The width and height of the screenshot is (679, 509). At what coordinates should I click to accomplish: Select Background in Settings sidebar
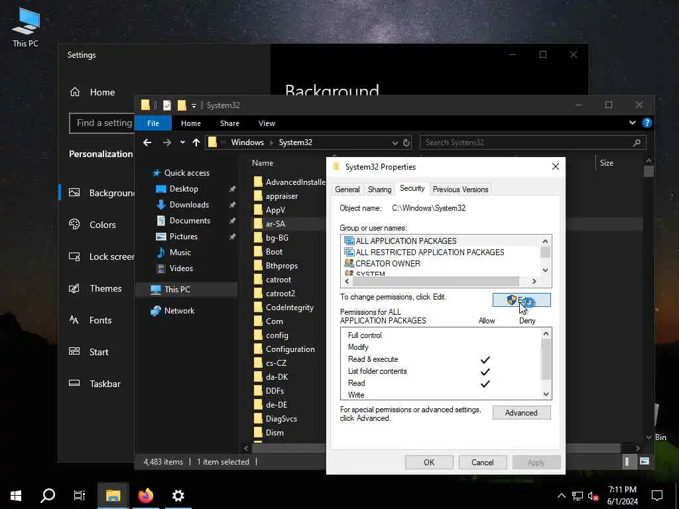101,193
